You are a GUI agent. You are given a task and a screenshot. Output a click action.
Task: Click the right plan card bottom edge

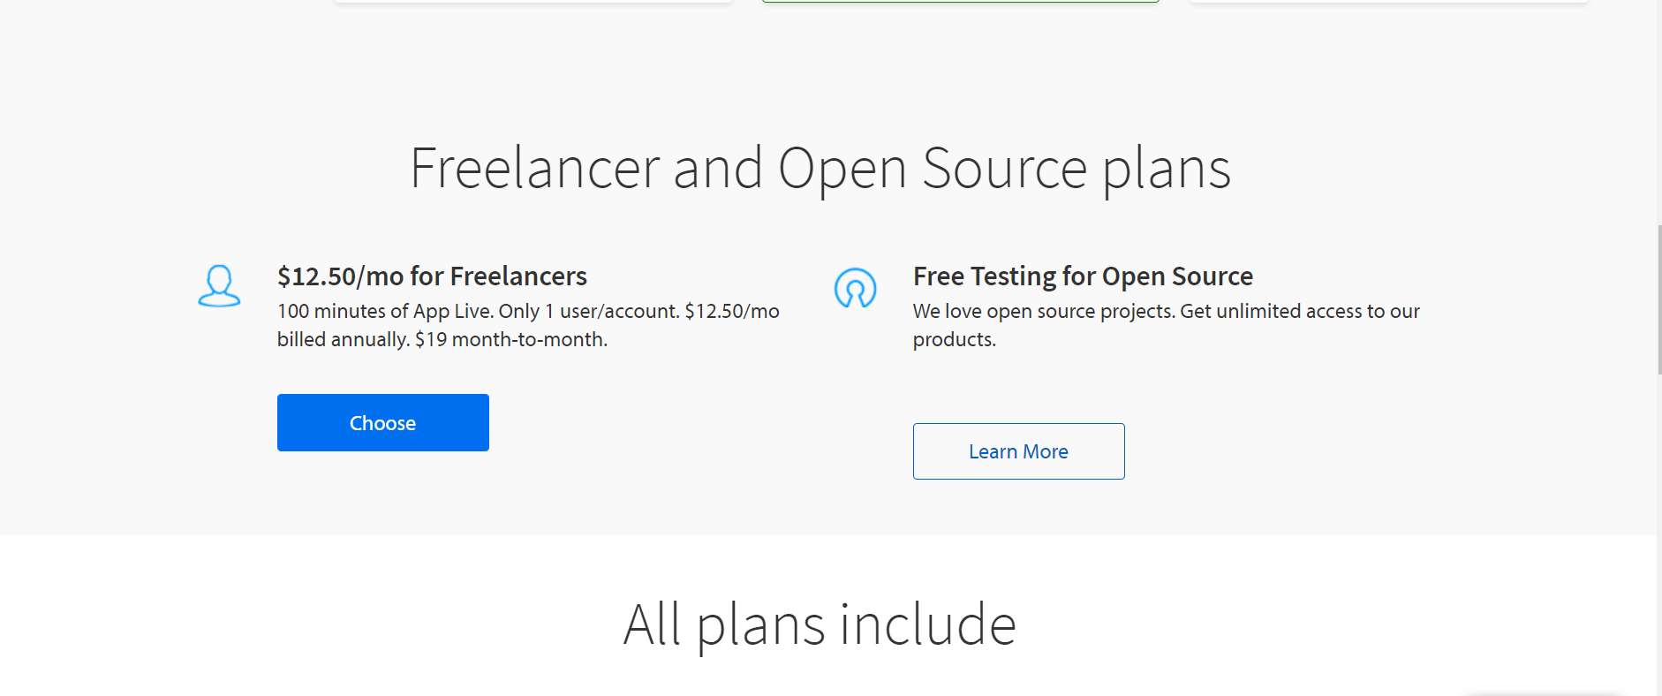coord(1389,2)
